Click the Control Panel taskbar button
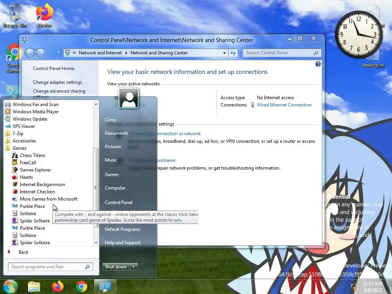 (x=105, y=286)
